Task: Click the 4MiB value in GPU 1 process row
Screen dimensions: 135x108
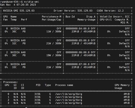Action: tap(126, 97)
